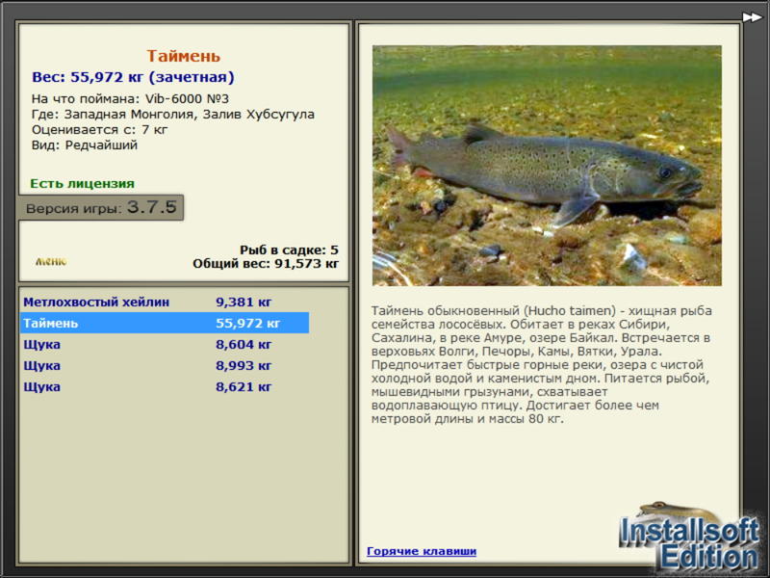Click the fast-forward double arrow icon

click(752, 17)
